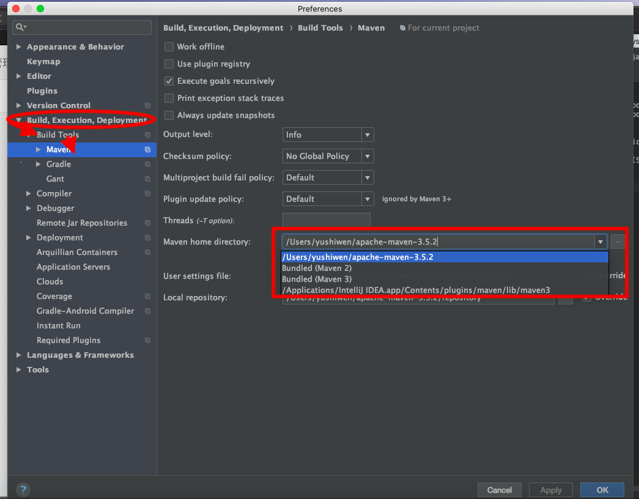Enable Always update snapshots checkbox
Viewport: 639px width, 499px height.
click(x=169, y=116)
